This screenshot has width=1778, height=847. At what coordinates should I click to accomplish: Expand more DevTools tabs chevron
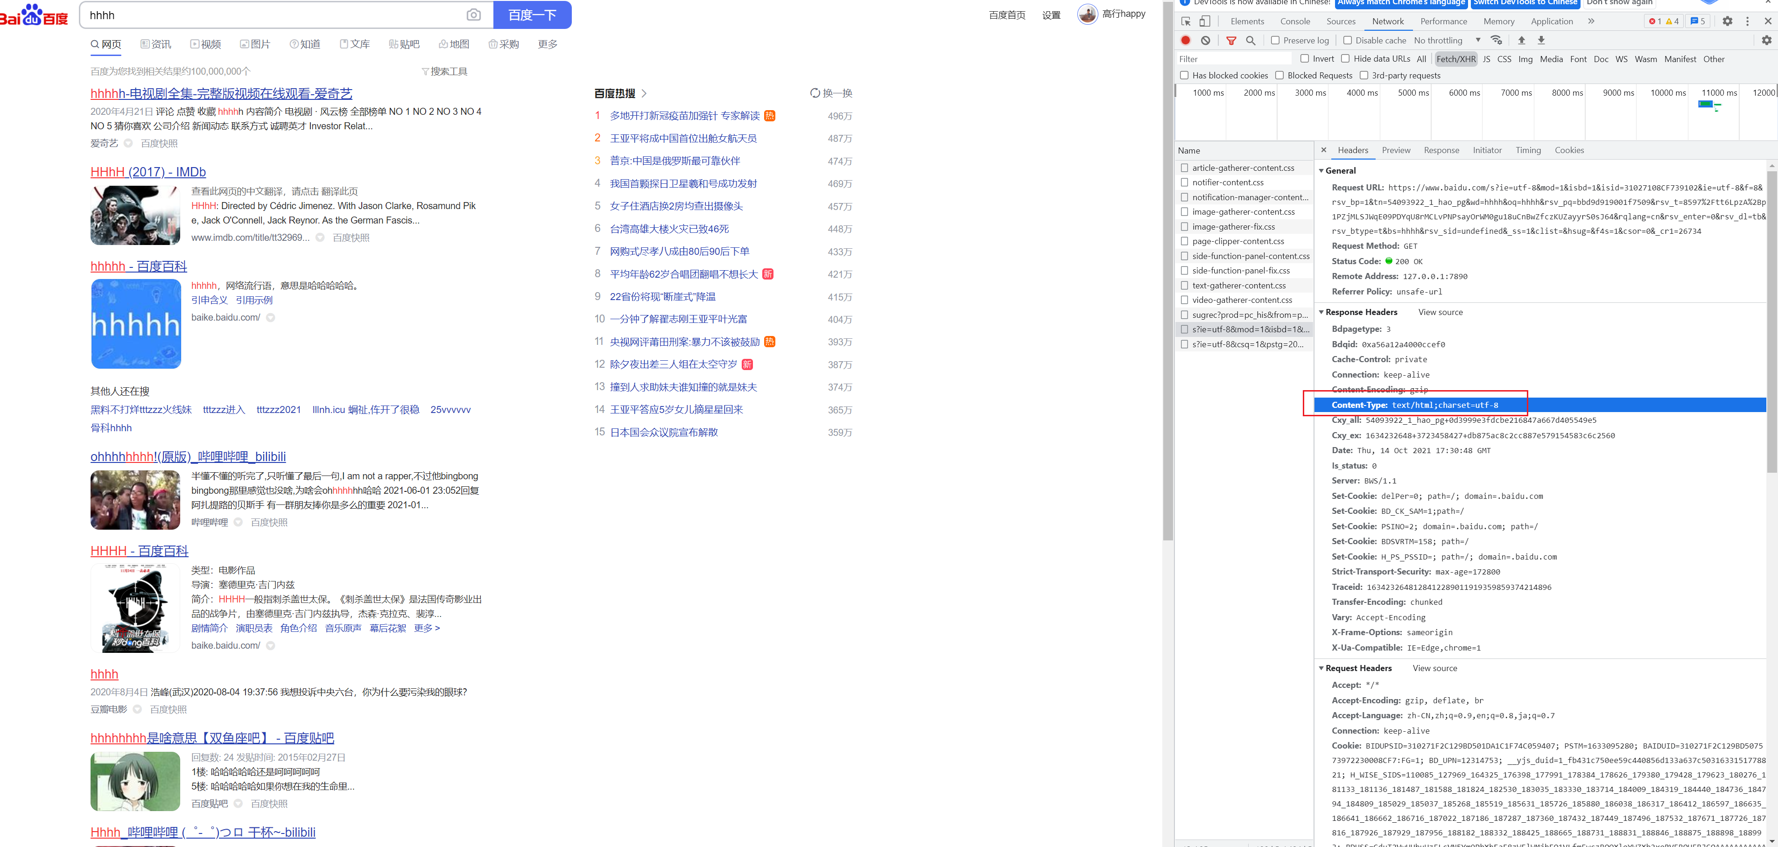1592,21
